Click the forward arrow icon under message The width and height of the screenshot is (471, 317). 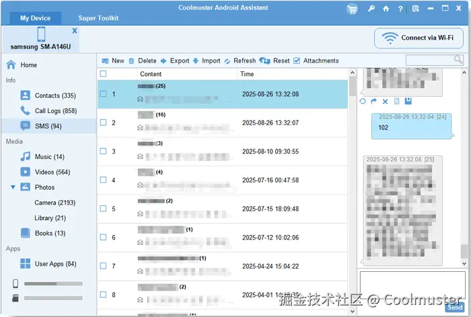[373, 101]
